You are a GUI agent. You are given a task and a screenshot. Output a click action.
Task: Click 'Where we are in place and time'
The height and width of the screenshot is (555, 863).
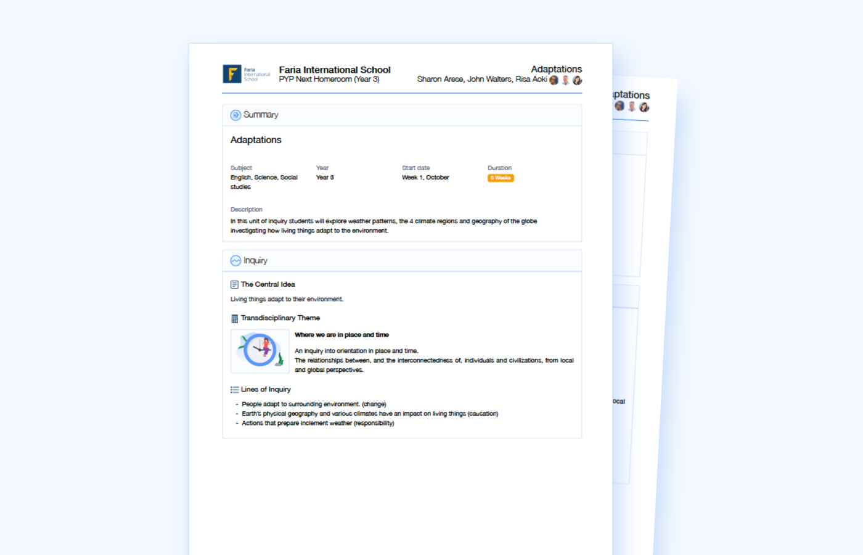[x=342, y=335]
